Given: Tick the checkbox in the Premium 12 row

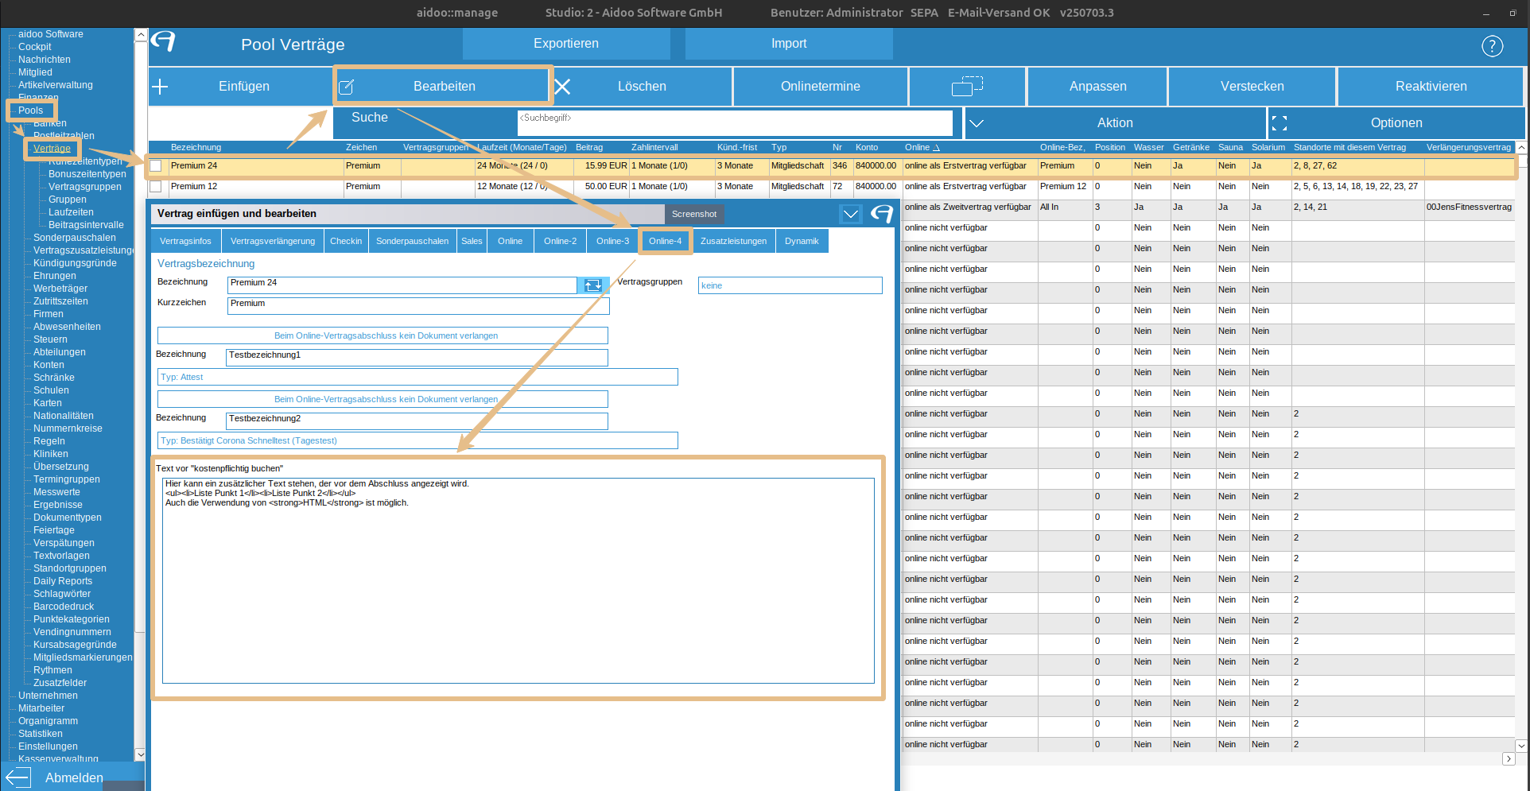Looking at the screenshot, I should point(156,187).
